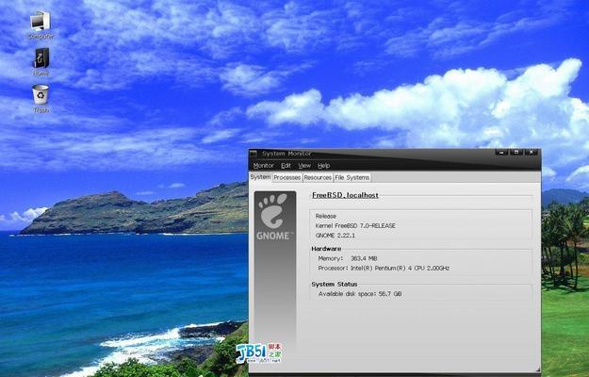Viewport: 589px width, 377px height.
Task: Select the Kernel FreeBSD 7.0-RELEASE text
Action: (x=355, y=225)
